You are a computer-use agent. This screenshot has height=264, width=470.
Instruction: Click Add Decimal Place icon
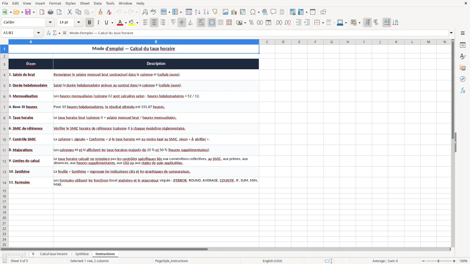(279, 23)
